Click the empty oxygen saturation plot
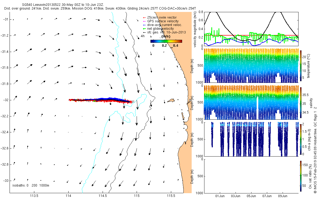Screen dimensions: 319x199 click(x=251, y=176)
